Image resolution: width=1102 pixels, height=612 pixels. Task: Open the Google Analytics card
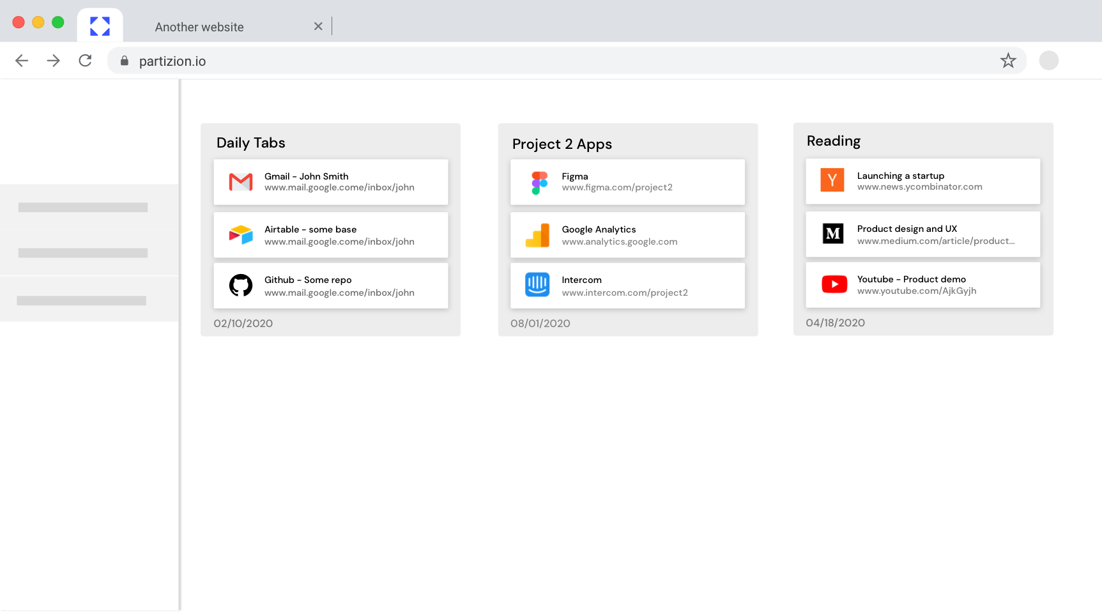click(627, 235)
